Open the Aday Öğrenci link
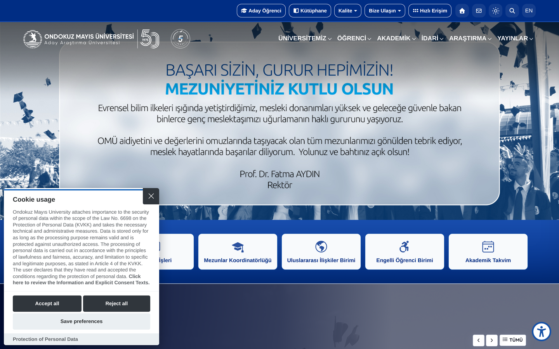The height and width of the screenshot is (349, 559). coord(261,11)
